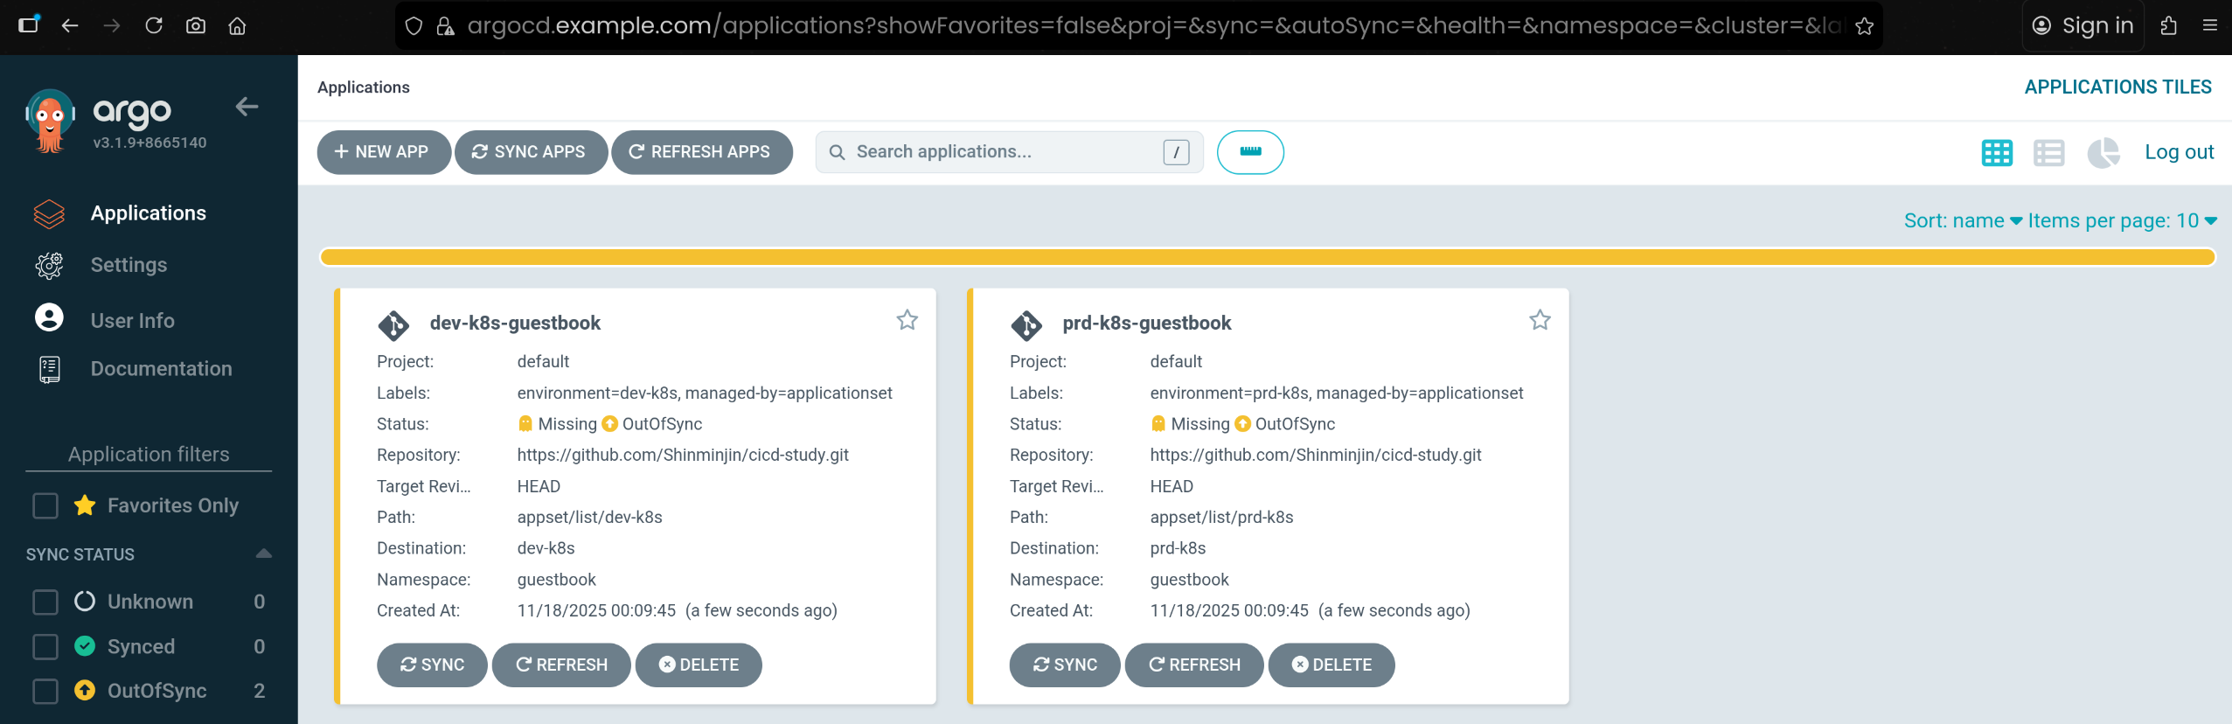2232x724 pixels.
Task: Open the Sort: name dropdown
Action: click(1963, 220)
